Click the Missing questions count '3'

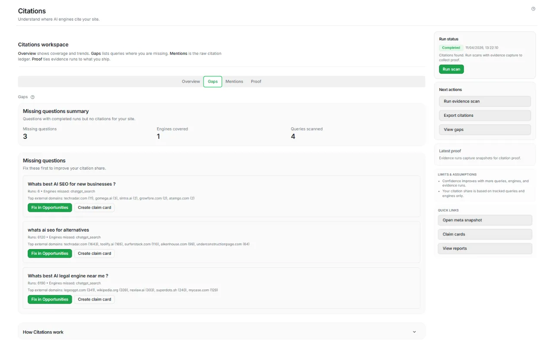(x=25, y=137)
